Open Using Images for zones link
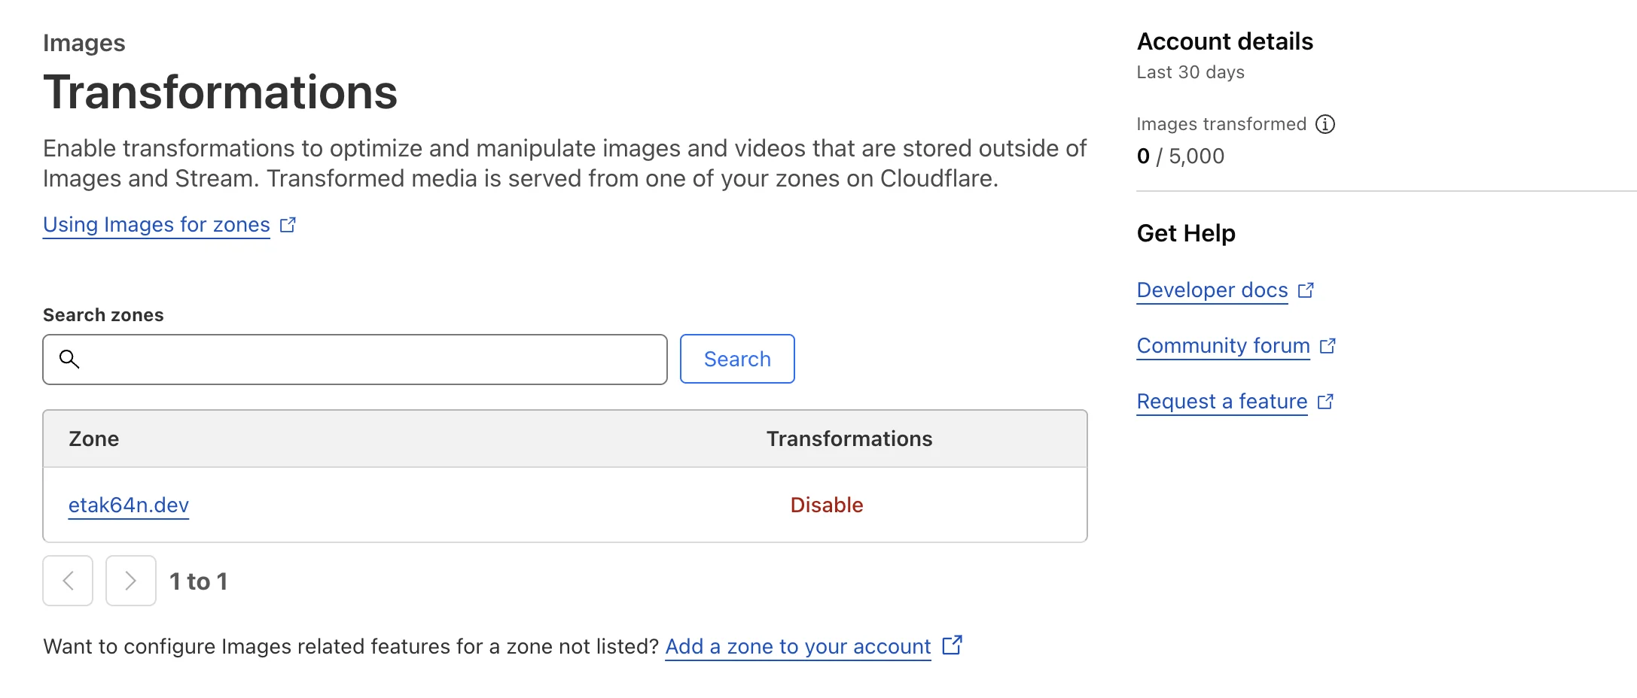Viewport: 1637px width, 698px height. [157, 225]
